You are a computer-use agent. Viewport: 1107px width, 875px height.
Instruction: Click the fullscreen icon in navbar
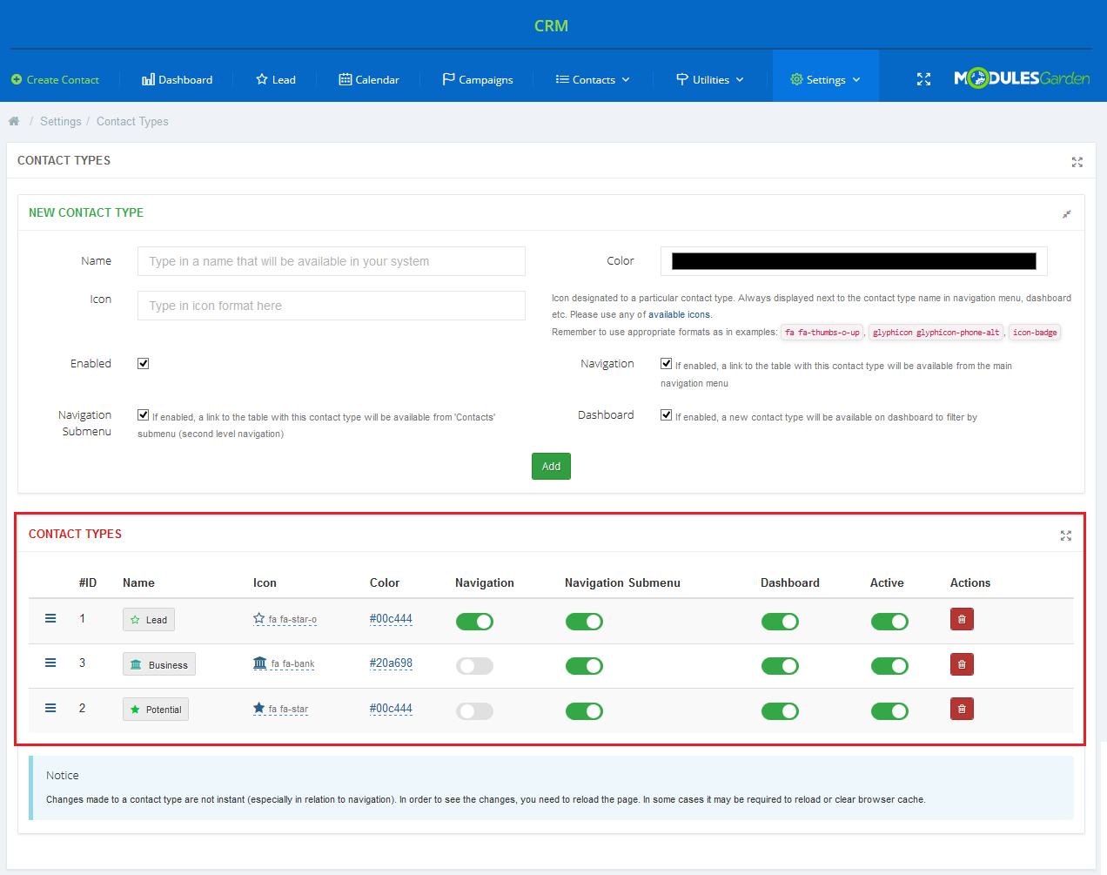tap(923, 79)
